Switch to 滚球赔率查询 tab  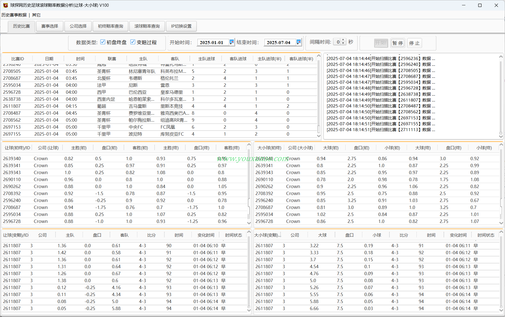pyautogui.click(x=147, y=26)
